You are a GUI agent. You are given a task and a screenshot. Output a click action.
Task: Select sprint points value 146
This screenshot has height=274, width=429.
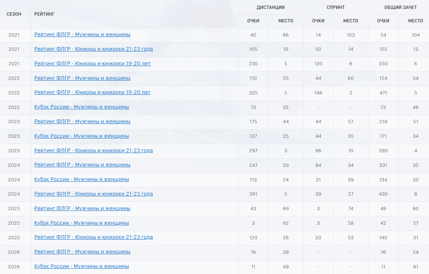tap(318, 93)
